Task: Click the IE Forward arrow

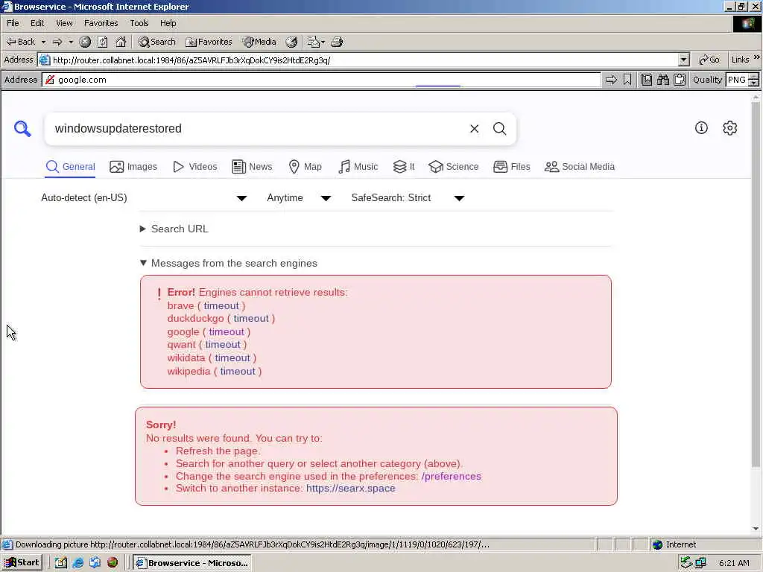Action: [57, 42]
